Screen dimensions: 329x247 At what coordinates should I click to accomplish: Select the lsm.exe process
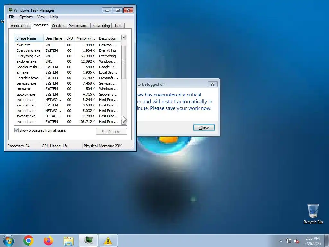(68, 72)
